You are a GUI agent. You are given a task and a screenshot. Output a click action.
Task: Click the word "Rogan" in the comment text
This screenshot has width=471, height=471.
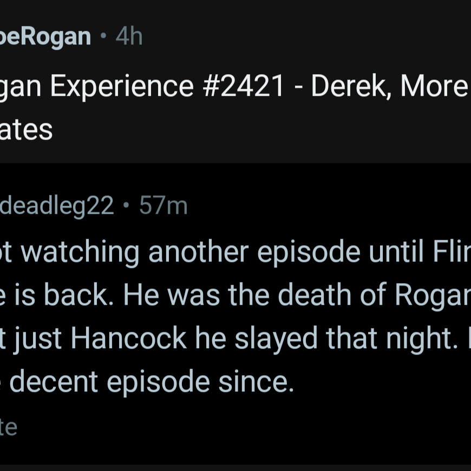[433, 296]
